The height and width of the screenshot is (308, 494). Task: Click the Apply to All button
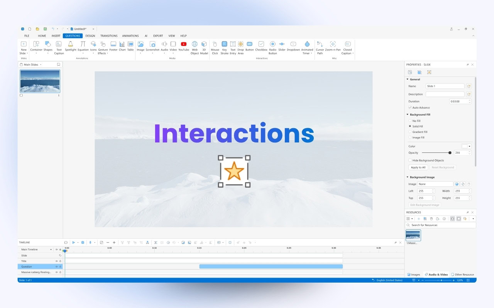click(x=418, y=167)
